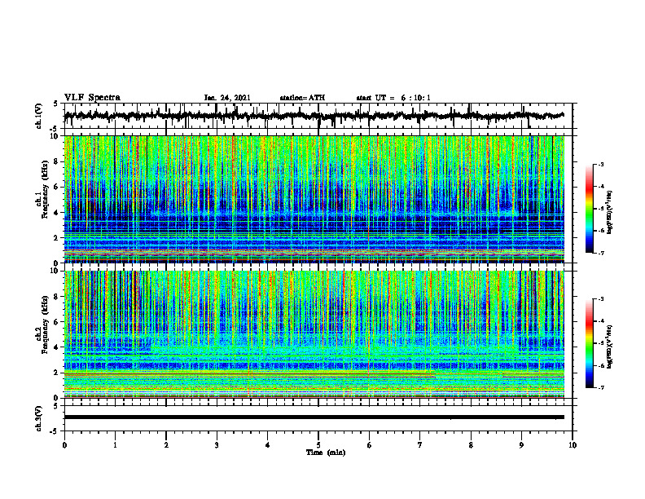Click the "4" tick on the time axis
This screenshot has width=645, height=499.
click(268, 445)
